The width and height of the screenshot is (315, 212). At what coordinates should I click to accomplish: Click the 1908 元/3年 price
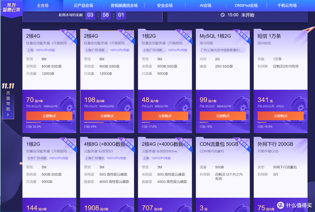pos(96,208)
